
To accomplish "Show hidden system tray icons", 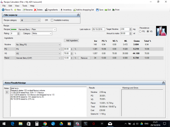I will [125, 124].
